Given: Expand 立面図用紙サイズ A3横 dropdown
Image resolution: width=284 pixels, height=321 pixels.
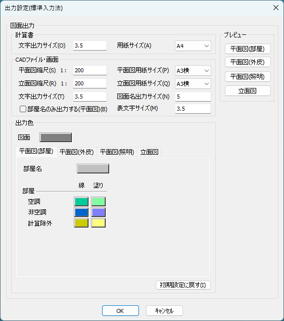Looking at the screenshot, I should click(x=193, y=84).
